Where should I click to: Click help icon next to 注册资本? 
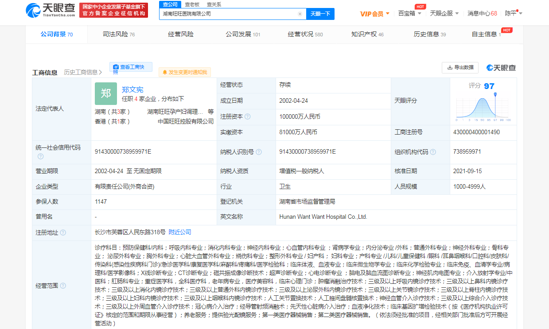pos(248,117)
